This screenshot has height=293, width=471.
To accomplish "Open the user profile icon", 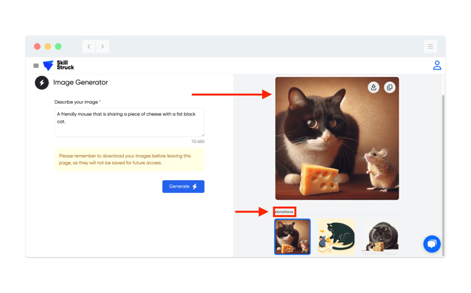I will pos(437,66).
